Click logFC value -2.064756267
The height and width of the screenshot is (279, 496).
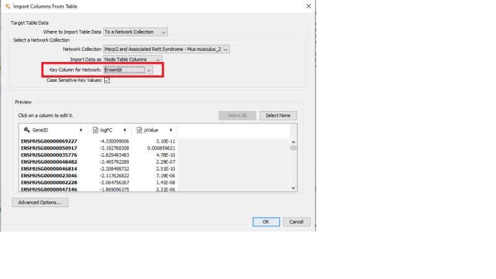115,182
